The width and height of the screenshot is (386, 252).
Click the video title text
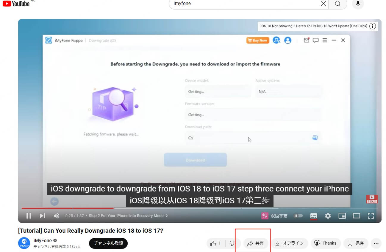[90, 231]
